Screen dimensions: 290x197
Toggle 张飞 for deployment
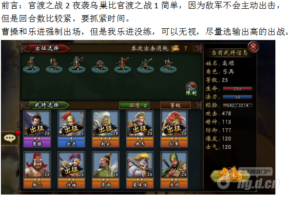tap(37, 170)
